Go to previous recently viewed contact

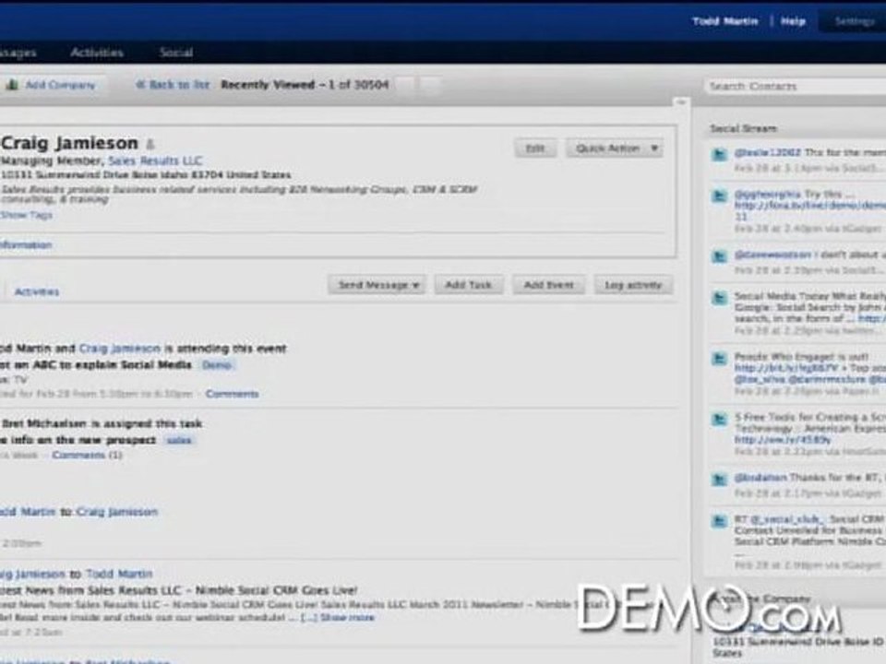tap(406, 85)
